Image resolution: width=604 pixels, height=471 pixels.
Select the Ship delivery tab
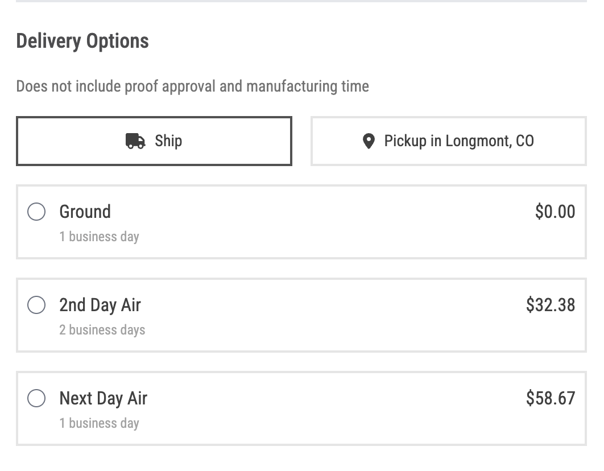(154, 141)
